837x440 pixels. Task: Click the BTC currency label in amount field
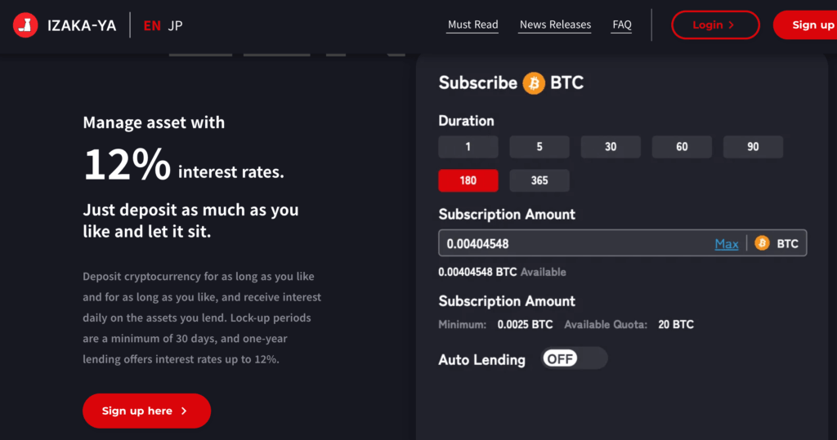click(x=787, y=244)
